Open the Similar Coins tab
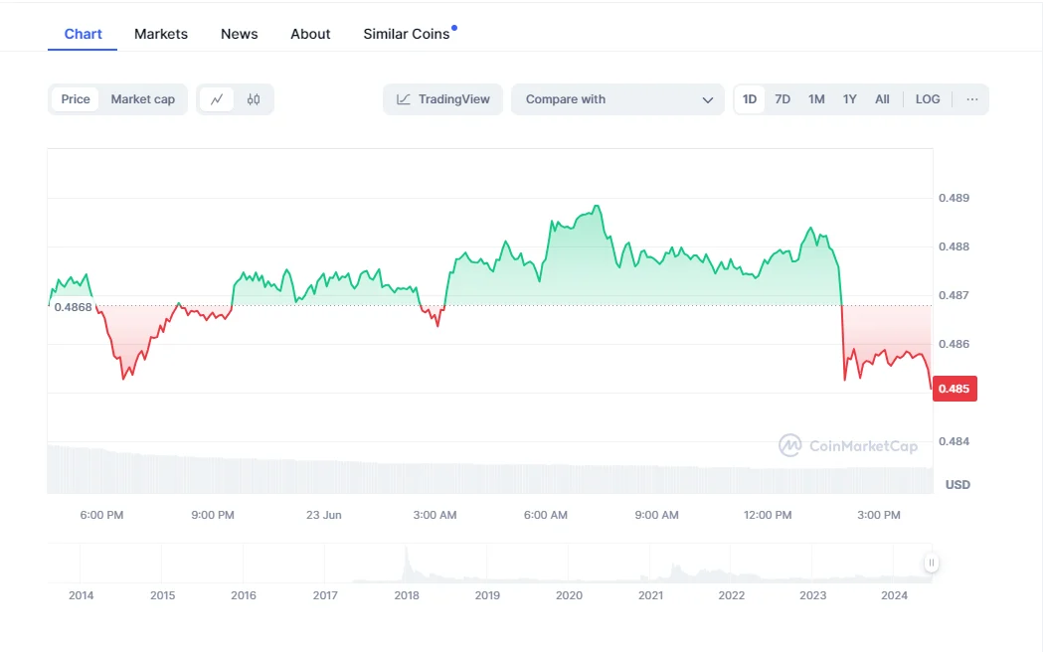 coord(407,34)
